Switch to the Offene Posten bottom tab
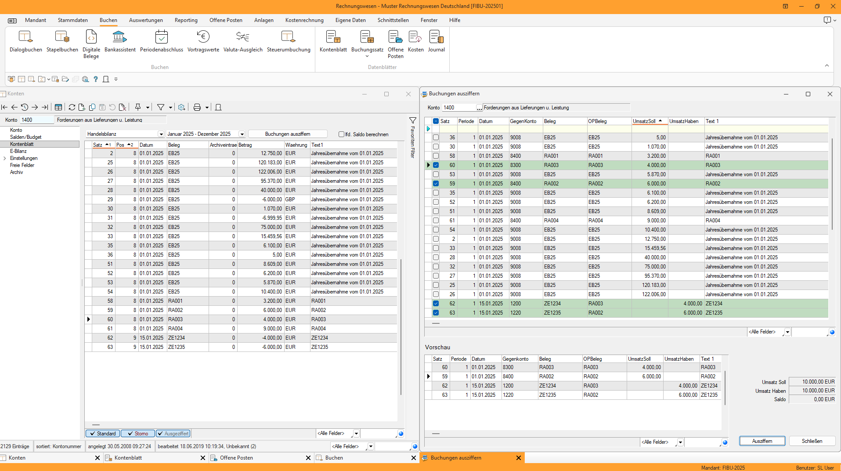Image resolution: width=841 pixels, height=471 pixels. pos(236,458)
